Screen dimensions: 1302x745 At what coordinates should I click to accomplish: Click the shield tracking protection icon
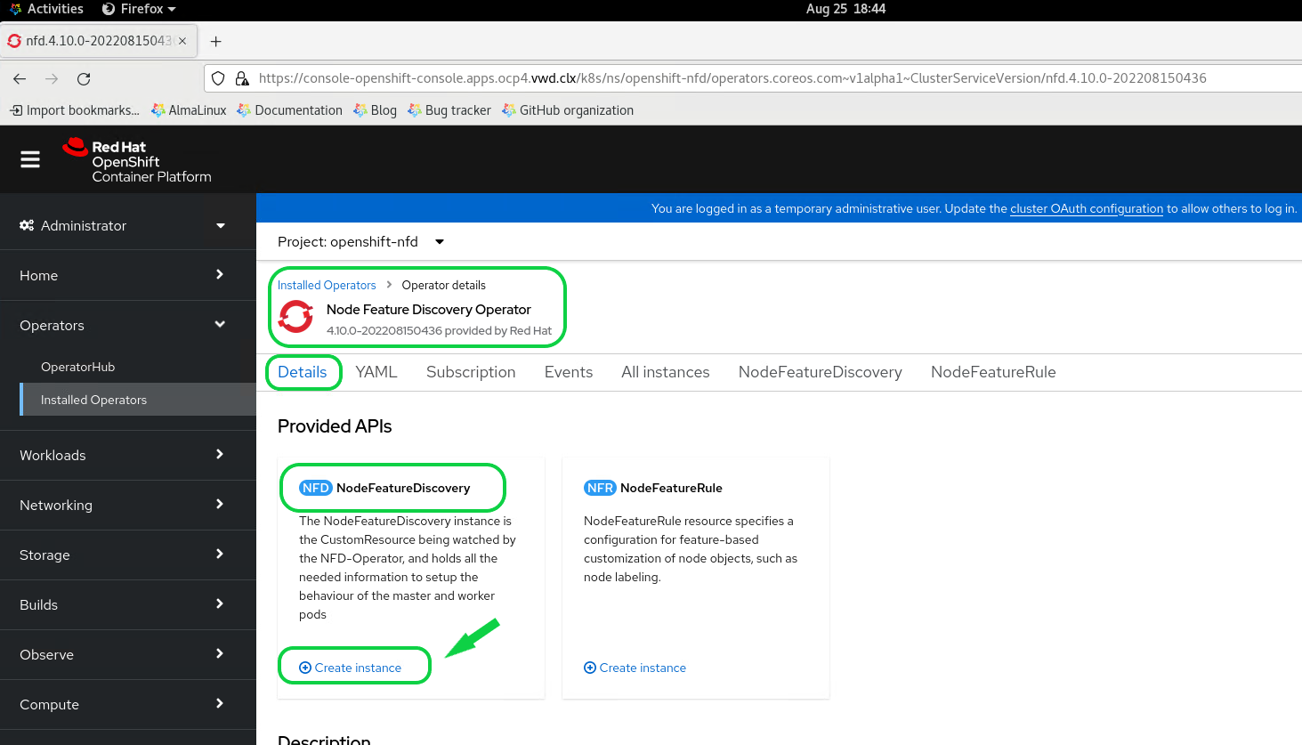coord(218,78)
